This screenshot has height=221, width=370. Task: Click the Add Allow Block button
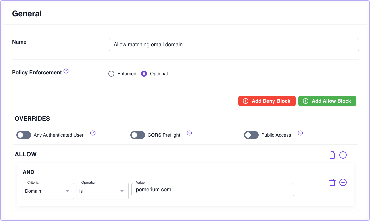327,101
